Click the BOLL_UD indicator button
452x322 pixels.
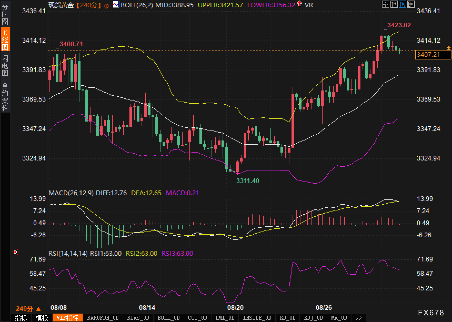(169, 318)
